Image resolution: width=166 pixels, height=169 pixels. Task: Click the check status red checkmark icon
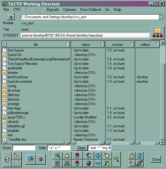coord(41,159)
